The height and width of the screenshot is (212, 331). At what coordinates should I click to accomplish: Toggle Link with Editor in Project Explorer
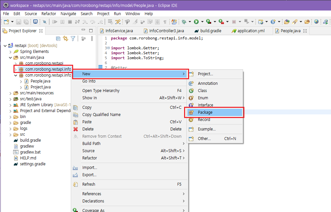pos(66,38)
